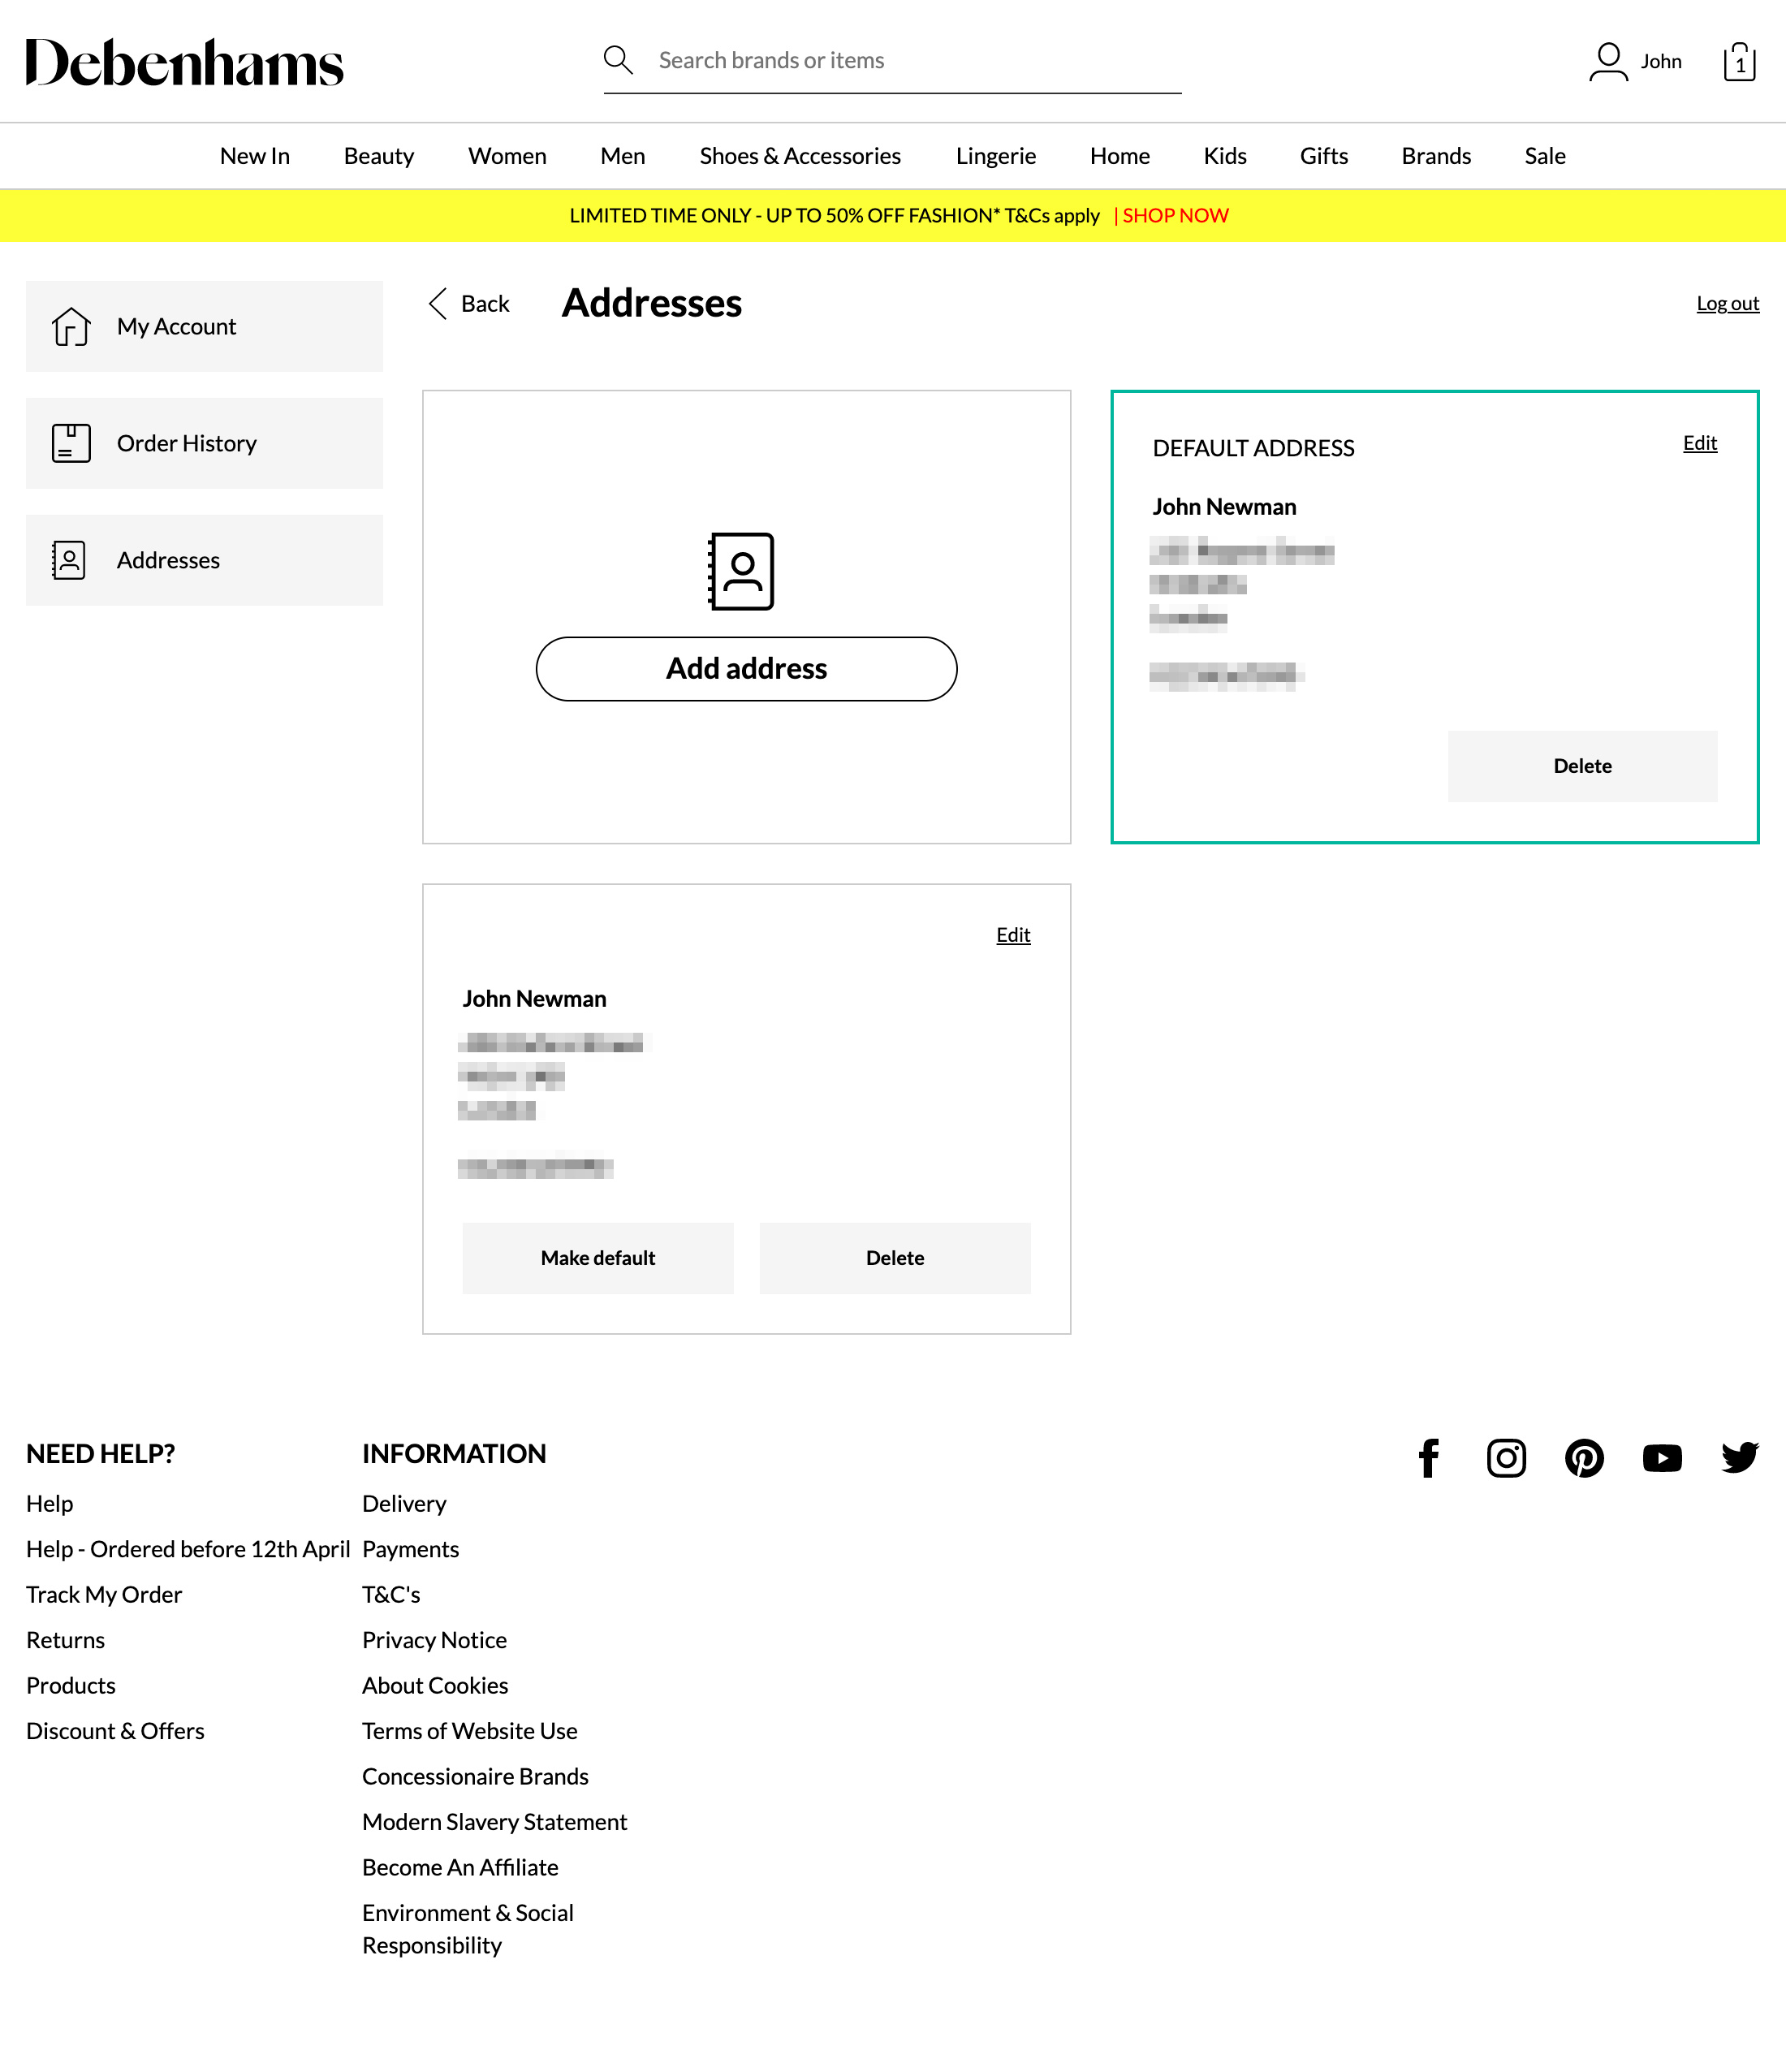1786x2072 pixels.
Task: Edit the default address
Action: [x=1700, y=443]
